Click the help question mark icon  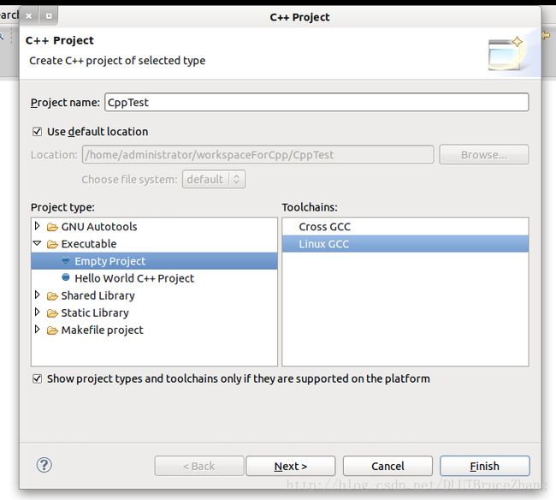click(44, 465)
